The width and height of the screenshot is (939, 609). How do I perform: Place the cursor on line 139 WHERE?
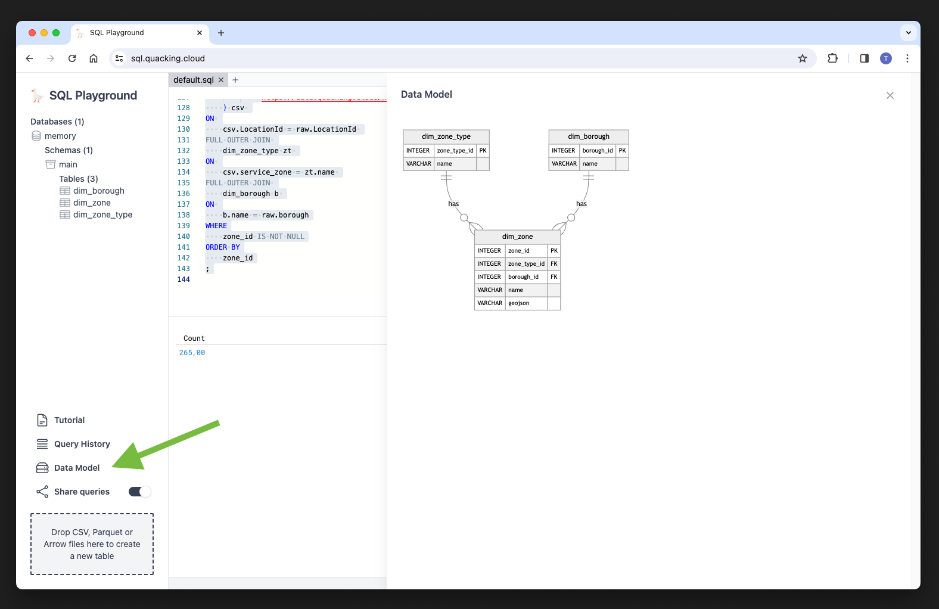[216, 226]
